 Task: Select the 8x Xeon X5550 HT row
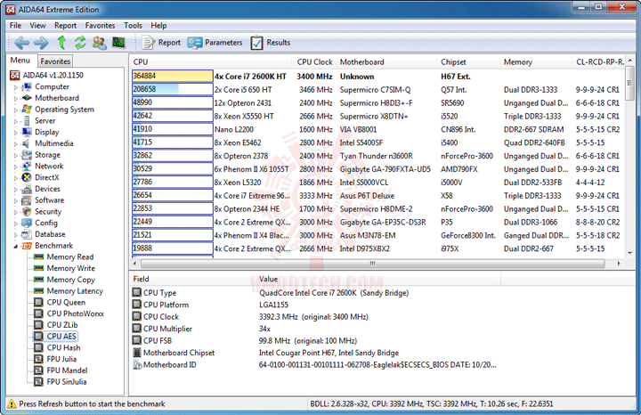tap(377, 116)
